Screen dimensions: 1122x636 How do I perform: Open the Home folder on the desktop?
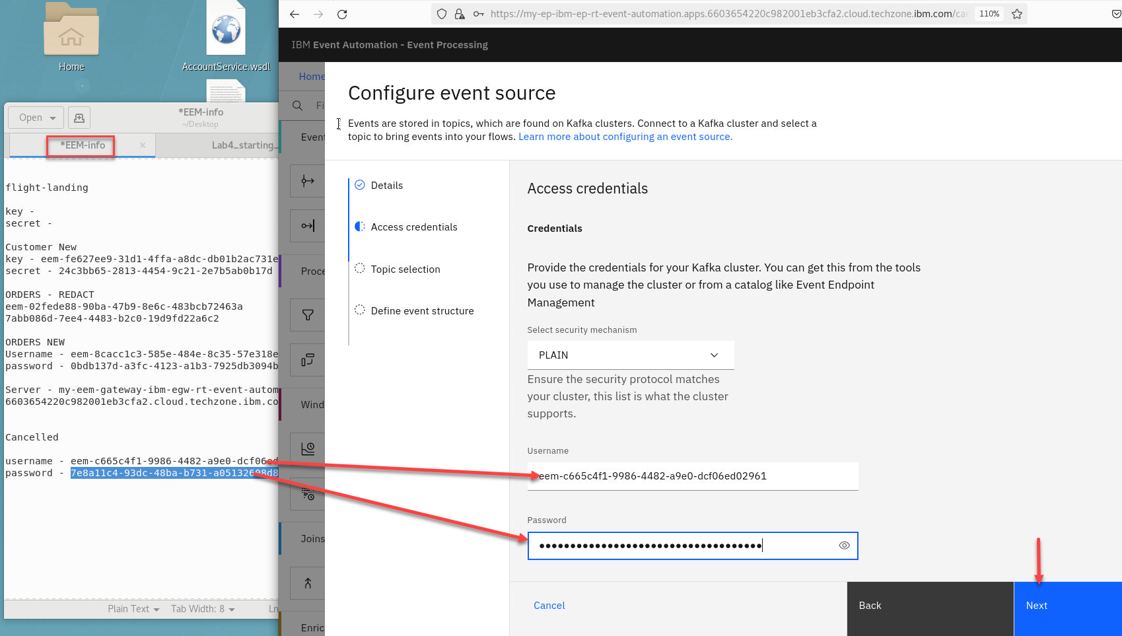pos(71,36)
